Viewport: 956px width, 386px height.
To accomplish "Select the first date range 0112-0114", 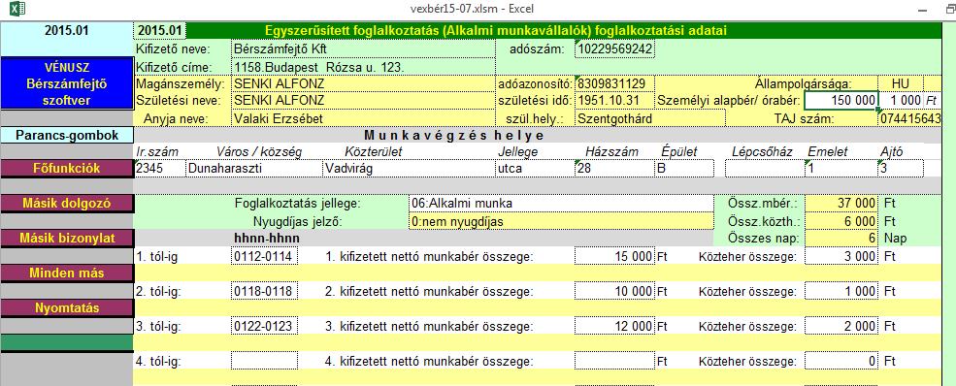I will pyautogui.click(x=265, y=256).
